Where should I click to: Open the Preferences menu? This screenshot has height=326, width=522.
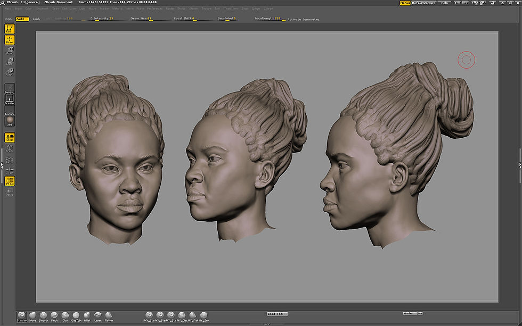pos(155,9)
